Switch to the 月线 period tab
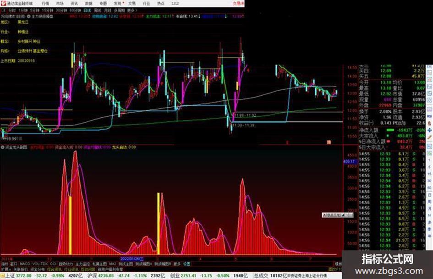 pos(107,11)
